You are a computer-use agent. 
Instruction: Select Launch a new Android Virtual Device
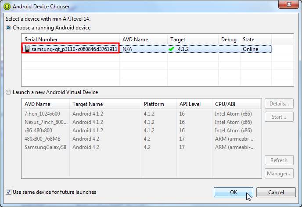click(x=8, y=92)
